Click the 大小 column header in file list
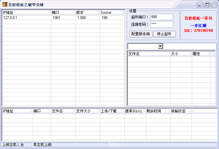219x149 pixels. (181, 54)
